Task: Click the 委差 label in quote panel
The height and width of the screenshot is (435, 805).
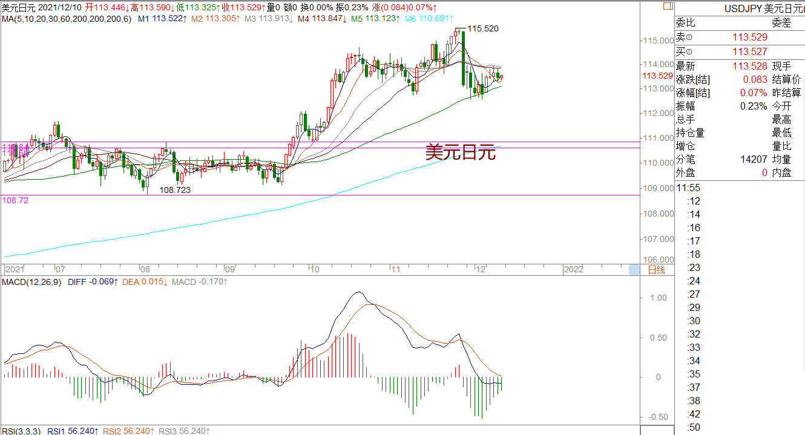Action: coord(781,23)
